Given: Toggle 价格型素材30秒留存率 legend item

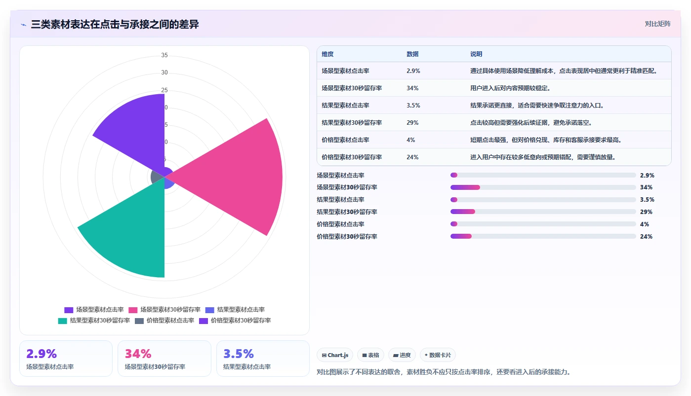Looking at the screenshot, I should coord(235,321).
